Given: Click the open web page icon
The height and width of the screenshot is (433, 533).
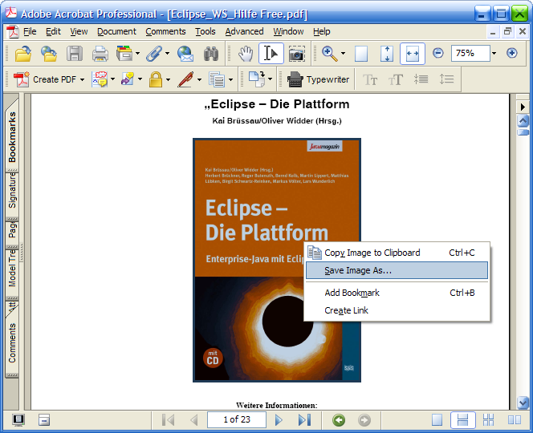Looking at the screenshot, I should (49, 54).
